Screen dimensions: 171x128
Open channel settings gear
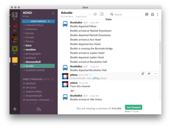tap(95, 14)
